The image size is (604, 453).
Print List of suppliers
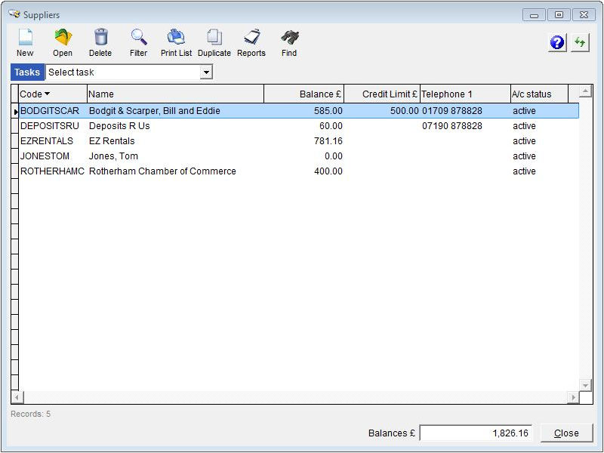176,43
